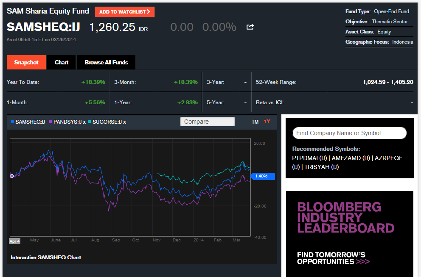Click the Compare input field
421x277 pixels.
tap(207, 121)
